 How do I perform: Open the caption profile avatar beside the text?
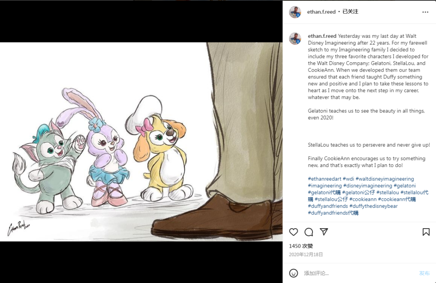click(x=295, y=39)
